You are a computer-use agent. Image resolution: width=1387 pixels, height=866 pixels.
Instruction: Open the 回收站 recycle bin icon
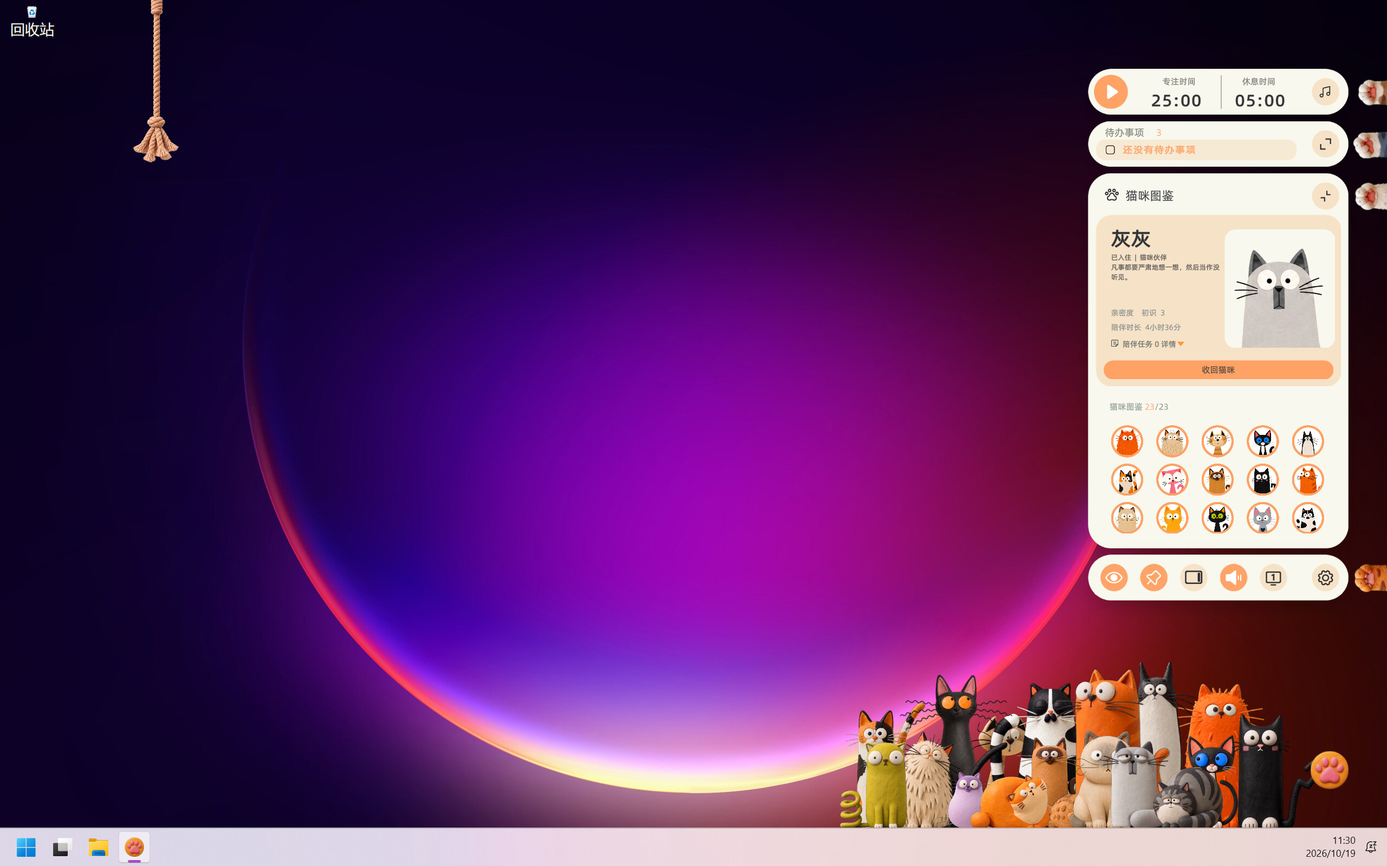coord(32,21)
